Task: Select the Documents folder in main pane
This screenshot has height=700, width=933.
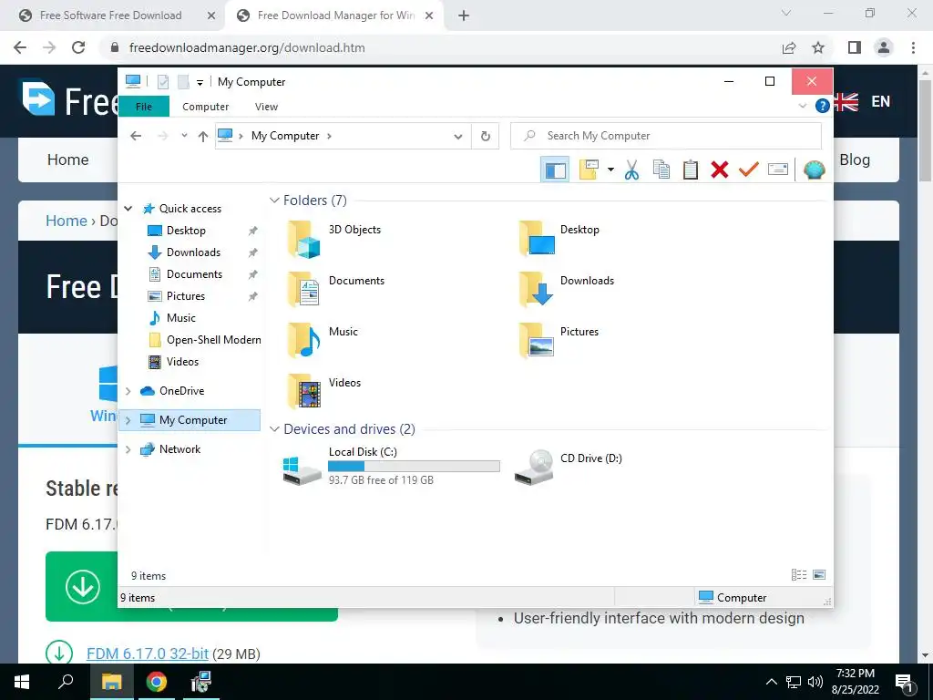Action: point(336,289)
